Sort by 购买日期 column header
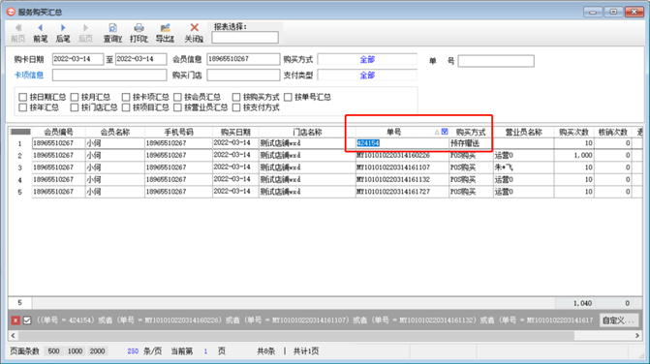The image size is (650, 364). point(235,132)
